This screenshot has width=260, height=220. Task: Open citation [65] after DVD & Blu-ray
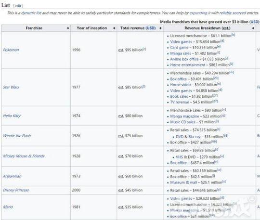click(x=225, y=136)
